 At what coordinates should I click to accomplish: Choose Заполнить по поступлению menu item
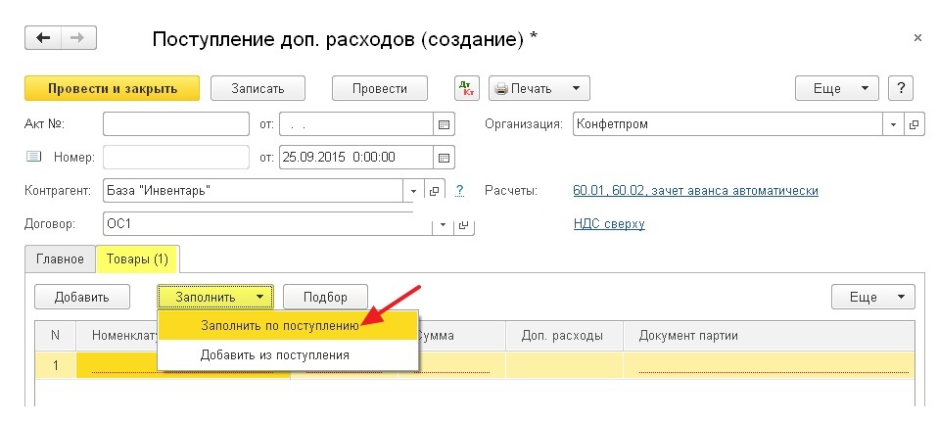[288, 326]
